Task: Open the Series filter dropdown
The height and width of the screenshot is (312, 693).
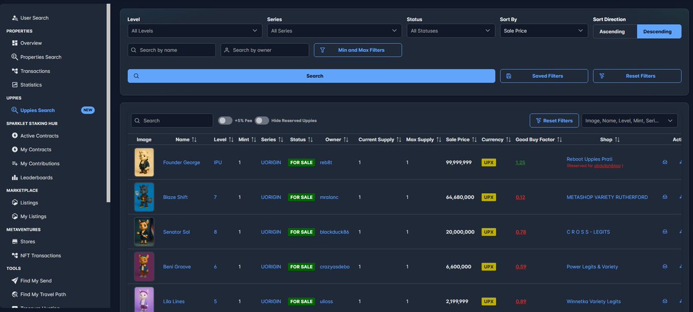Action: click(334, 31)
